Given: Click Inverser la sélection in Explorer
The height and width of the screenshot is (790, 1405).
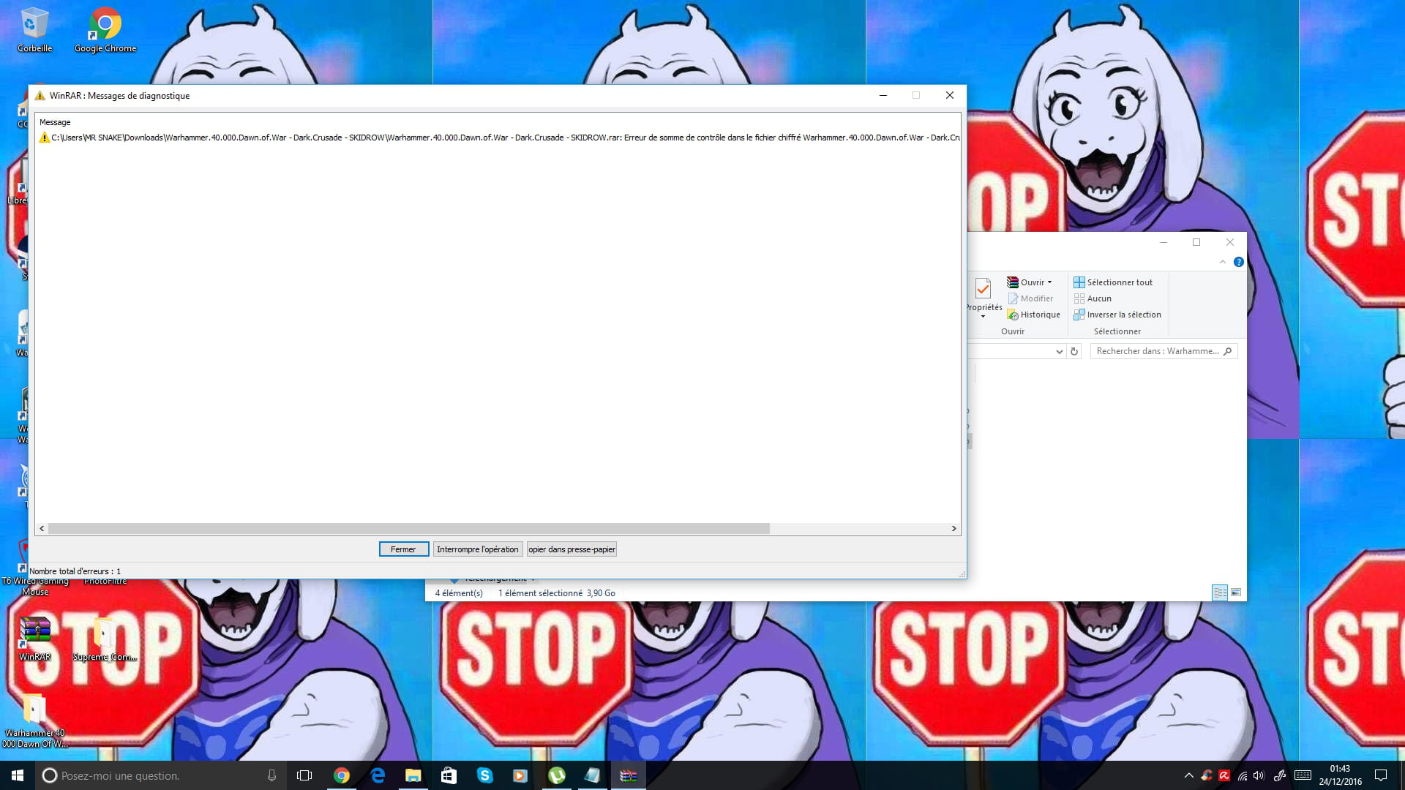Looking at the screenshot, I should [x=1117, y=315].
